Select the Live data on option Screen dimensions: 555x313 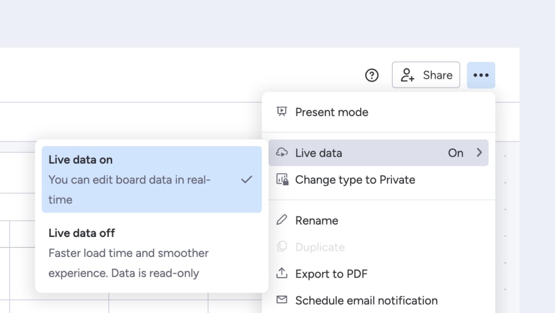point(152,179)
